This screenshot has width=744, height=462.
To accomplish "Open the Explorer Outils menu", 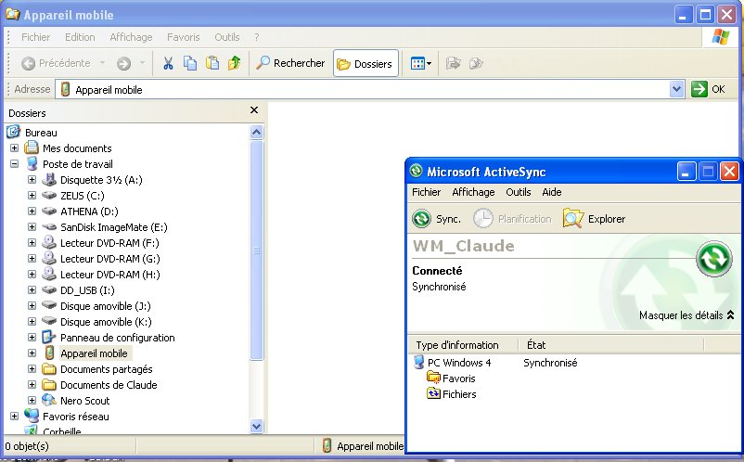I will [x=226, y=37].
